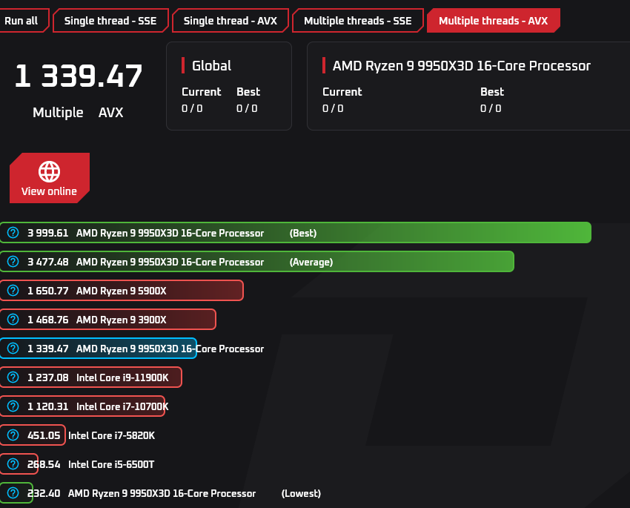Viewport: 630px width, 508px height.
Task: Click the 1 339.47 current result bar
Action: click(99, 349)
